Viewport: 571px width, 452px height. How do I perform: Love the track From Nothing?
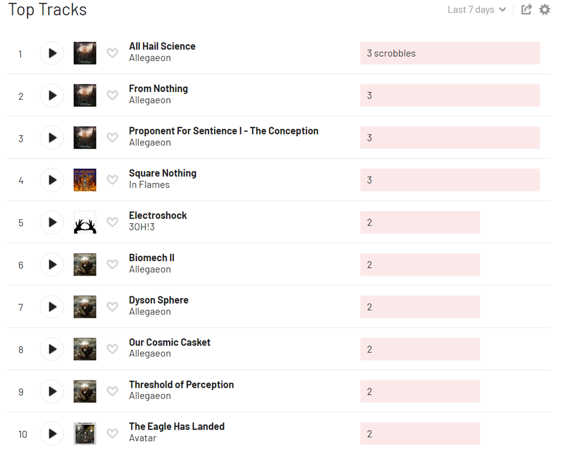pyautogui.click(x=113, y=95)
